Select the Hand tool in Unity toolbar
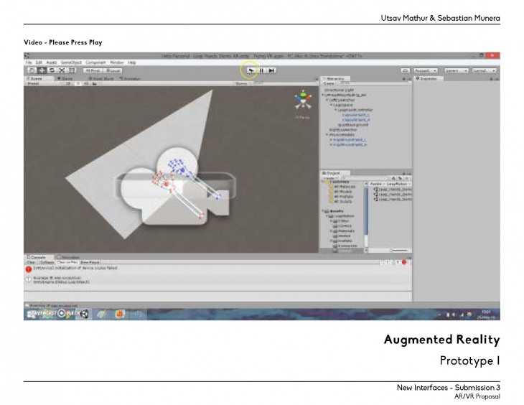 31,70
